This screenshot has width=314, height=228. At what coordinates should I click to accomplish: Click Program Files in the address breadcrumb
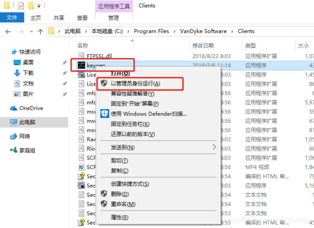(x=151, y=31)
